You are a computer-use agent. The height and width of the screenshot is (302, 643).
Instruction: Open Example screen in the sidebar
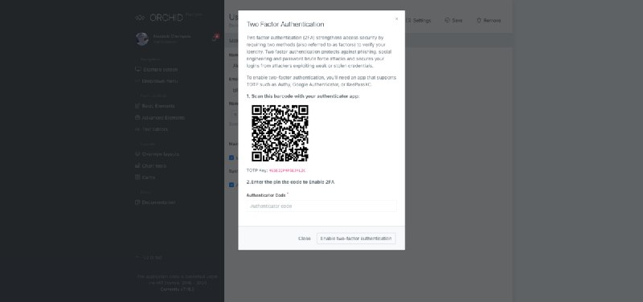160,70
